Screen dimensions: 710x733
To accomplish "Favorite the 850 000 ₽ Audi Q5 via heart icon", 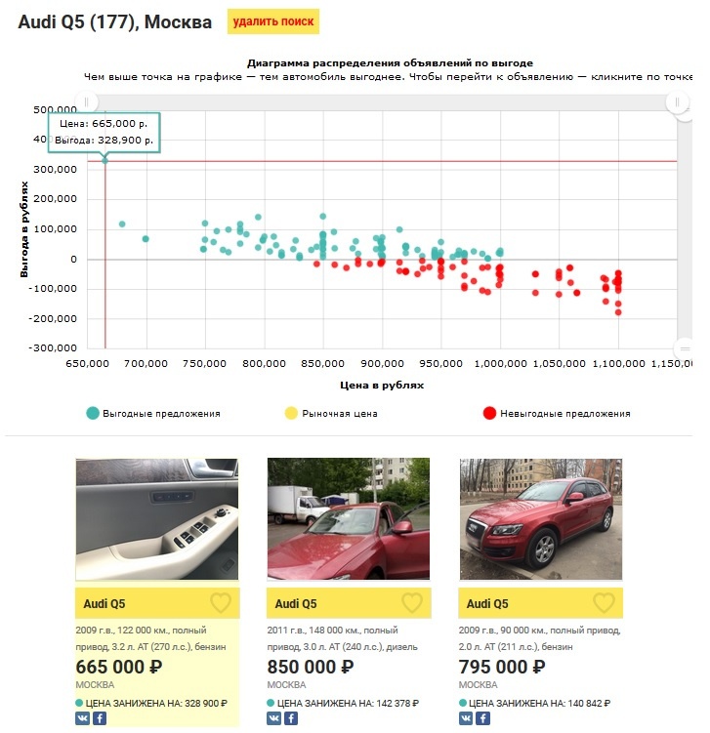I will click(x=412, y=603).
